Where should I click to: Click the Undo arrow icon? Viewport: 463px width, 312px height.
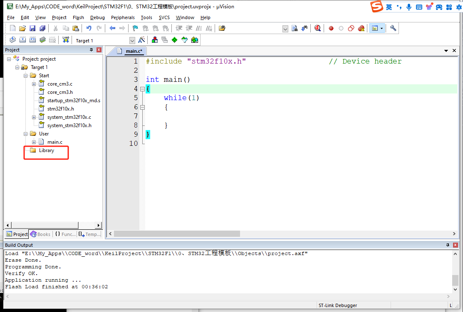[x=89, y=28]
